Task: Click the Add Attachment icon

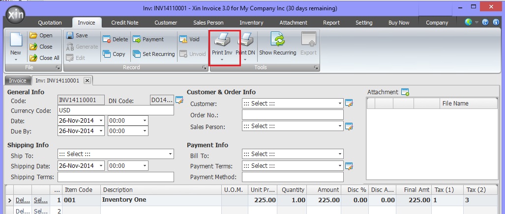Action: click(x=405, y=92)
